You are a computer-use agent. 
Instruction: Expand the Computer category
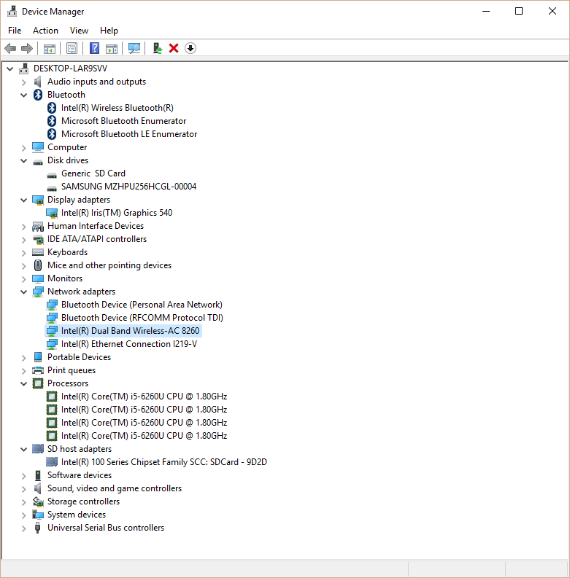click(x=23, y=147)
